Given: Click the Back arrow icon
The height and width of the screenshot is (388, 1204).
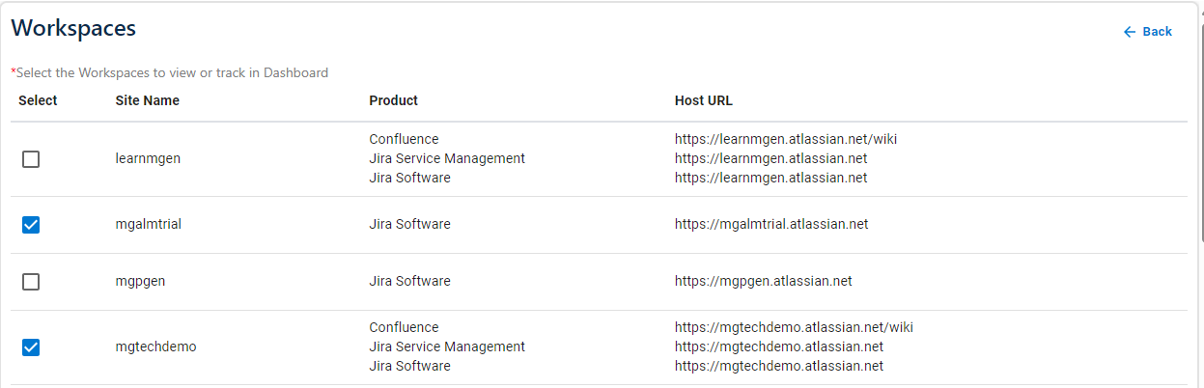Looking at the screenshot, I should (1130, 32).
